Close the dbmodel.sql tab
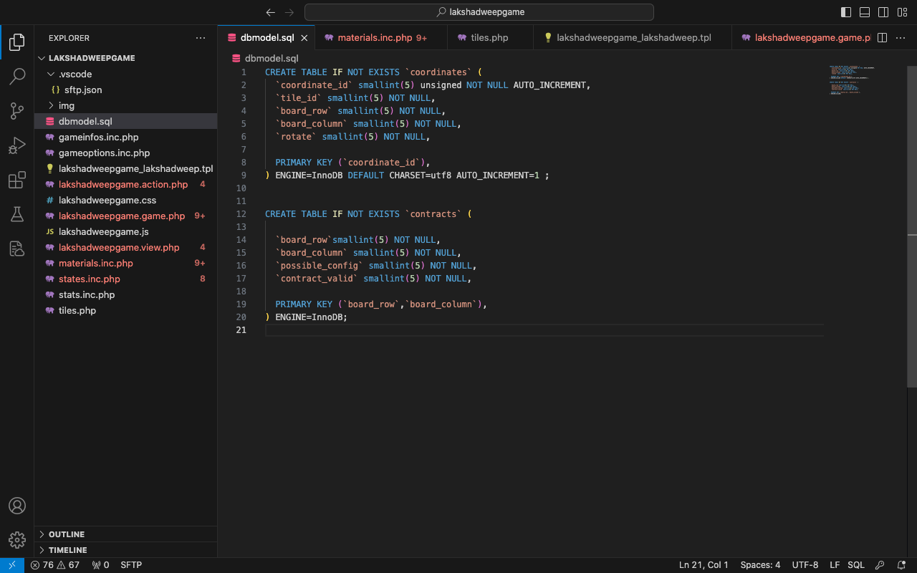This screenshot has height=573, width=917. (x=304, y=38)
